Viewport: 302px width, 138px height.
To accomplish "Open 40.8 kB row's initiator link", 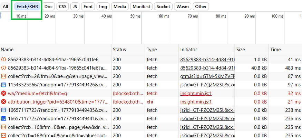I will click(x=207, y=68).
